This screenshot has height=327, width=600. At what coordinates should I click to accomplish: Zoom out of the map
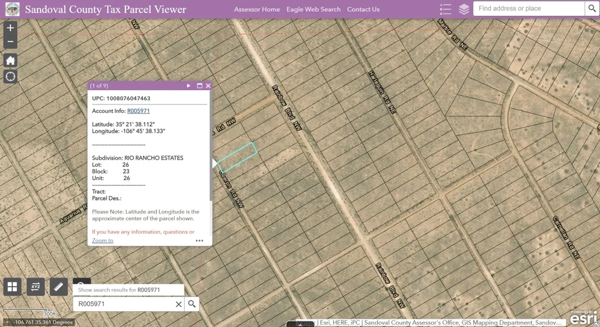pos(10,42)
